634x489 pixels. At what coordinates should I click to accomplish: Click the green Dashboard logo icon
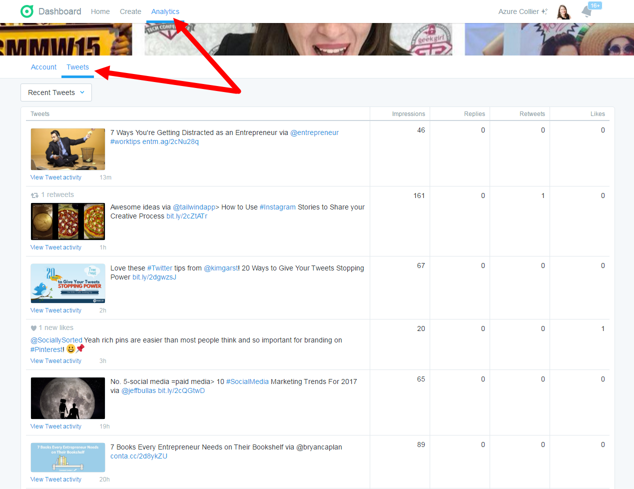click(27, 11)
